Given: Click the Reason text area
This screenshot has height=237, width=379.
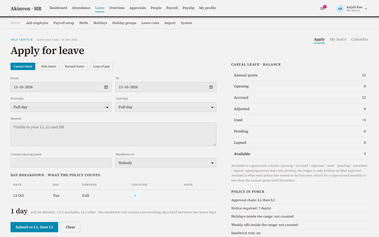Looking at the screenshot, I should coord(113,134).
